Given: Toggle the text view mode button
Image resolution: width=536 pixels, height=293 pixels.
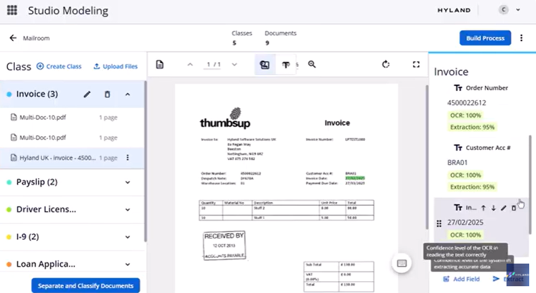Looking at the screenshot, I should coord(286,64).
